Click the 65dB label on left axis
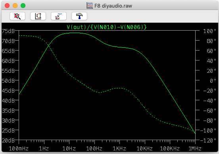 [8, 51]
